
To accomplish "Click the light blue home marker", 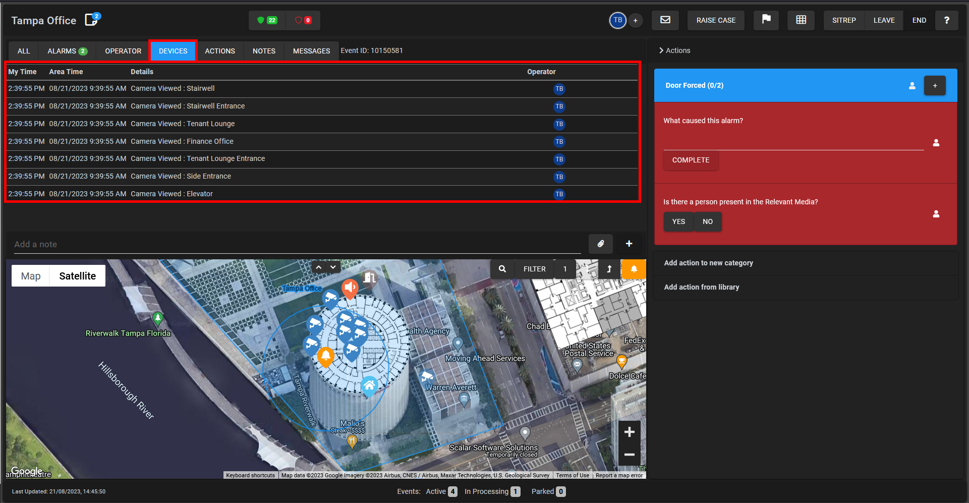I will coord(369,386).
